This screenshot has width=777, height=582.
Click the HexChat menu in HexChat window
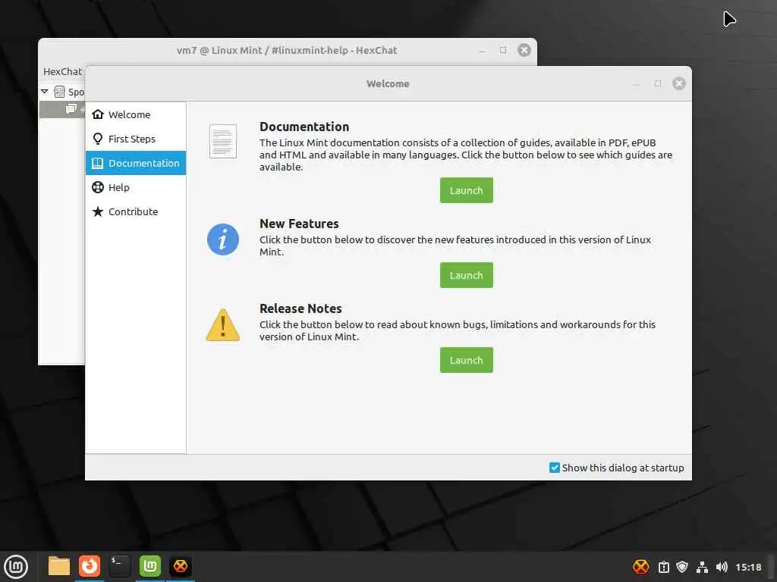tap(62, 72)
